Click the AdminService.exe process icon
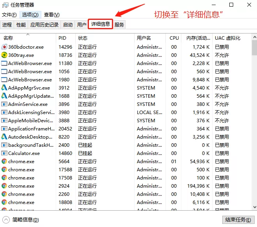This screenshot has width=257, height=227. [4, 104]
